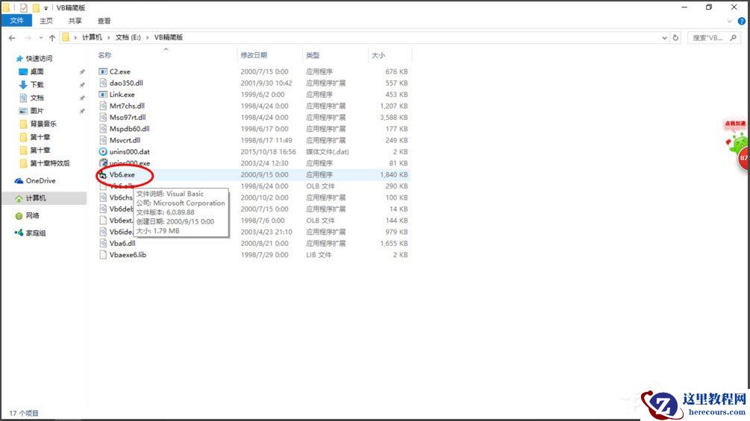
Task: Click the Vb6.exe file name
Action: (122, 174)
